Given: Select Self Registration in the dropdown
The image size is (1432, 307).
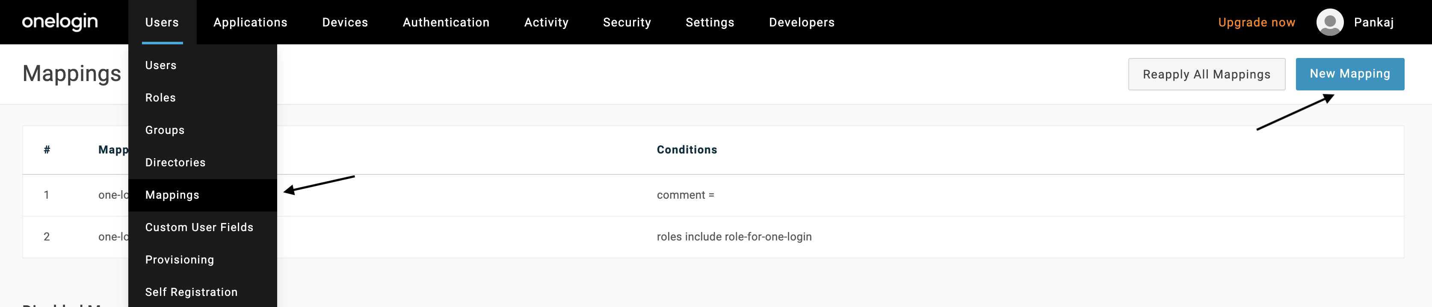Looking at the screenshot, I should point(202,292).
